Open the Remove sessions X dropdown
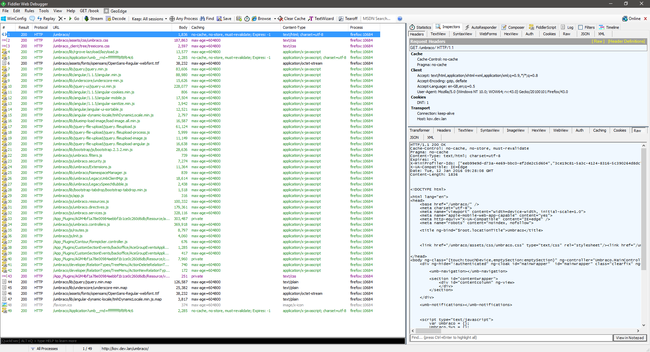650x352 pixels. pos(62,19)
